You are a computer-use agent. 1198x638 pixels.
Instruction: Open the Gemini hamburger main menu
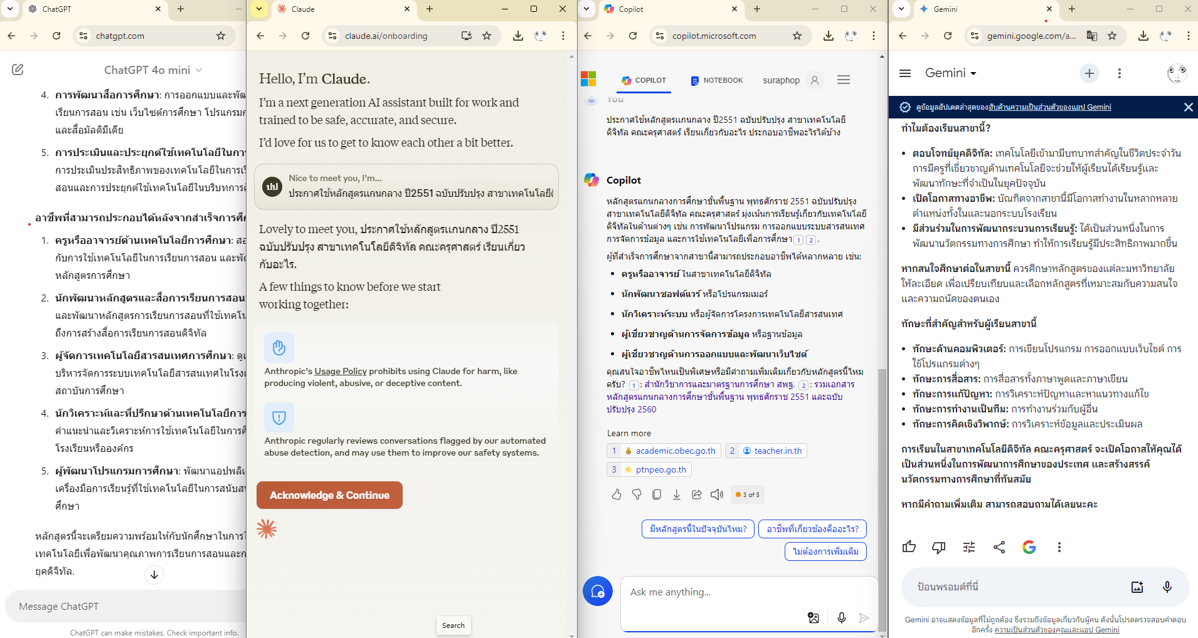click(x=904, y=73)
